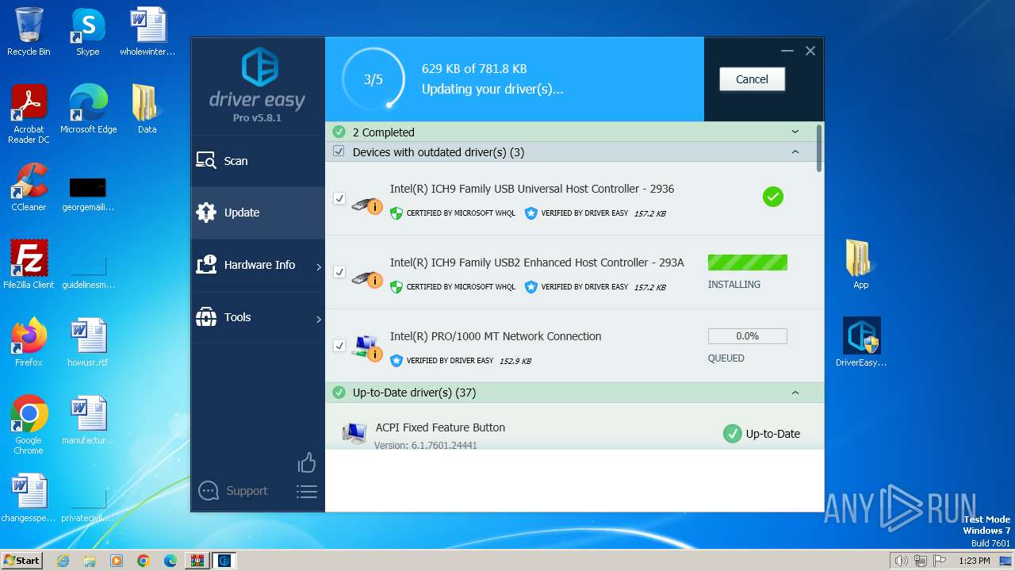Open howusr.rtf document on desktop
Viewport: 1015px width, 571px height.
point(88,343)
